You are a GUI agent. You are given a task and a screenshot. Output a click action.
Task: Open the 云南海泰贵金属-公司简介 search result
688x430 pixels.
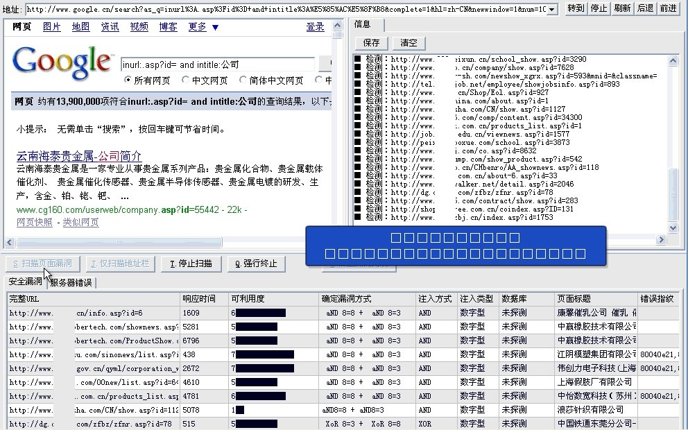click(x=78, y=156)
